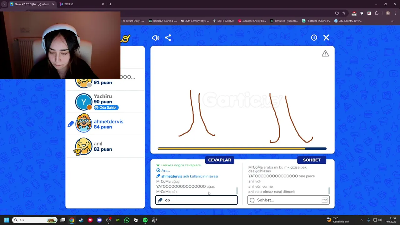Click Yachiru's player avatar
This screenshot has height=225, width=400.
click(83, 102)
